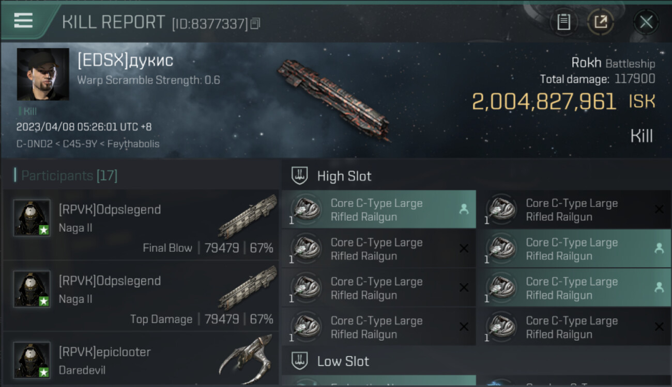
Task: Open the hamburger menu
Action: coord(23,21)
